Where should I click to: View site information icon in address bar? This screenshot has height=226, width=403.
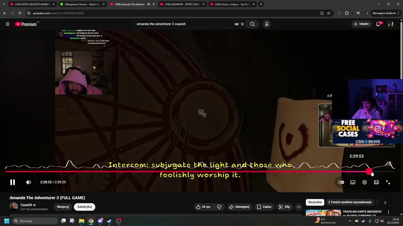tap(29, 13)
